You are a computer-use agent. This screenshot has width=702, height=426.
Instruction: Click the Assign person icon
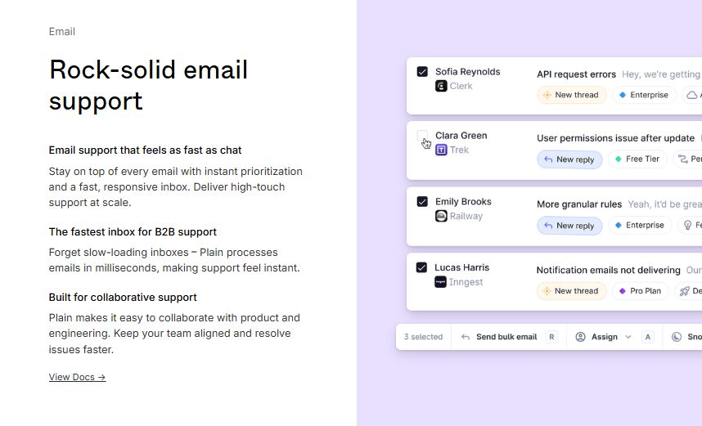(581, 337)
